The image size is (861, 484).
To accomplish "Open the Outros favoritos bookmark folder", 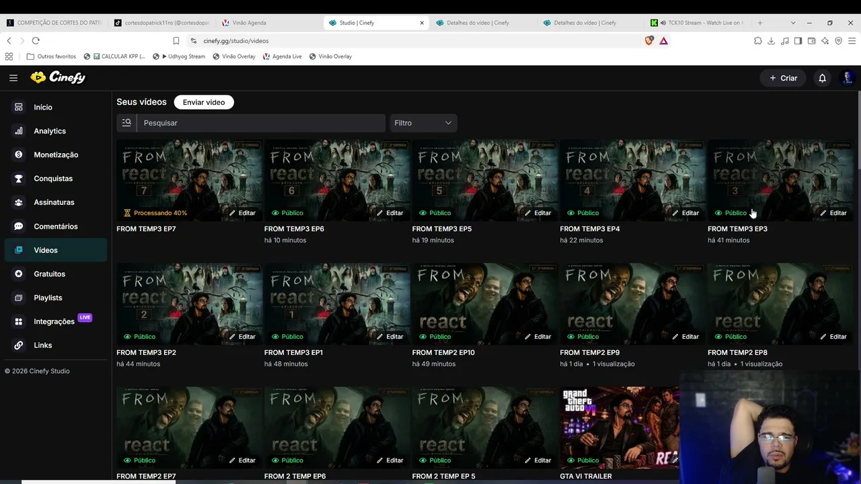I will [x=51, y=56].
